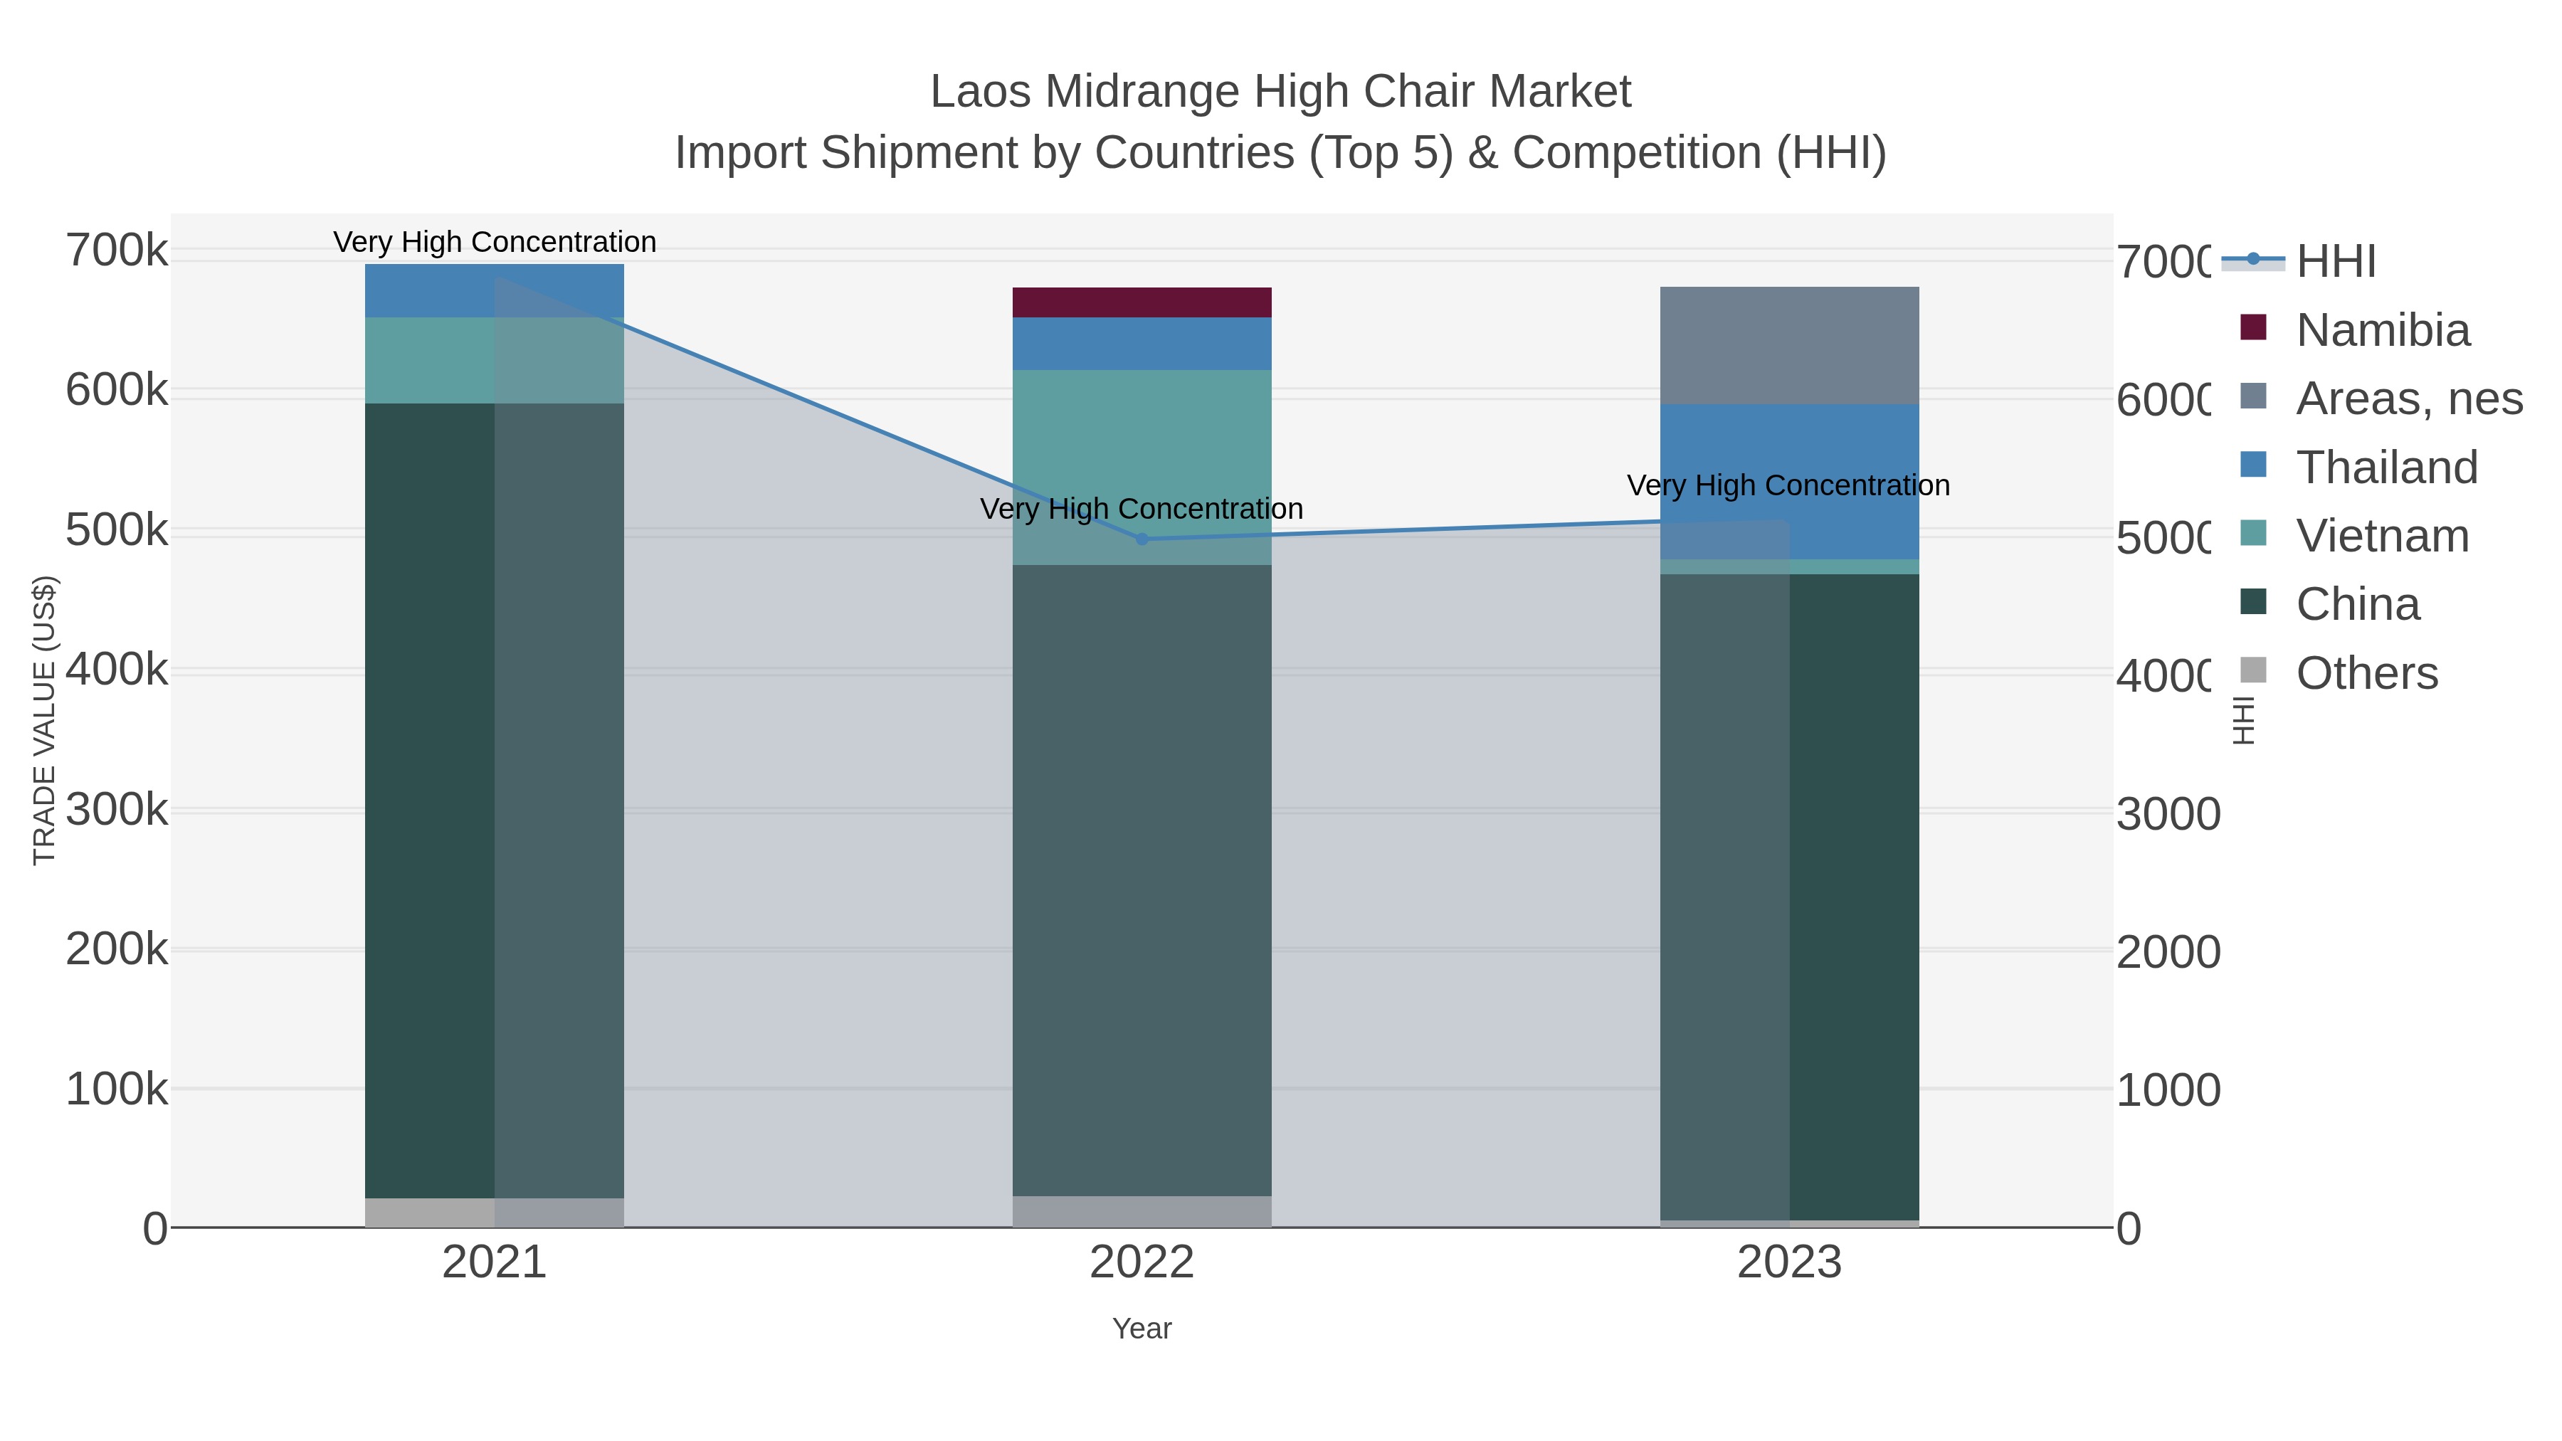This screenshot has height=1441, width=2562.
Task: Toggle the HHI legend entry
Action: pos(2299,260)
